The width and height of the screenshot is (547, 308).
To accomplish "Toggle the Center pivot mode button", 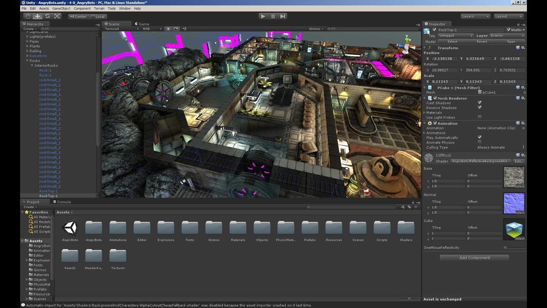I will (78, 17).
